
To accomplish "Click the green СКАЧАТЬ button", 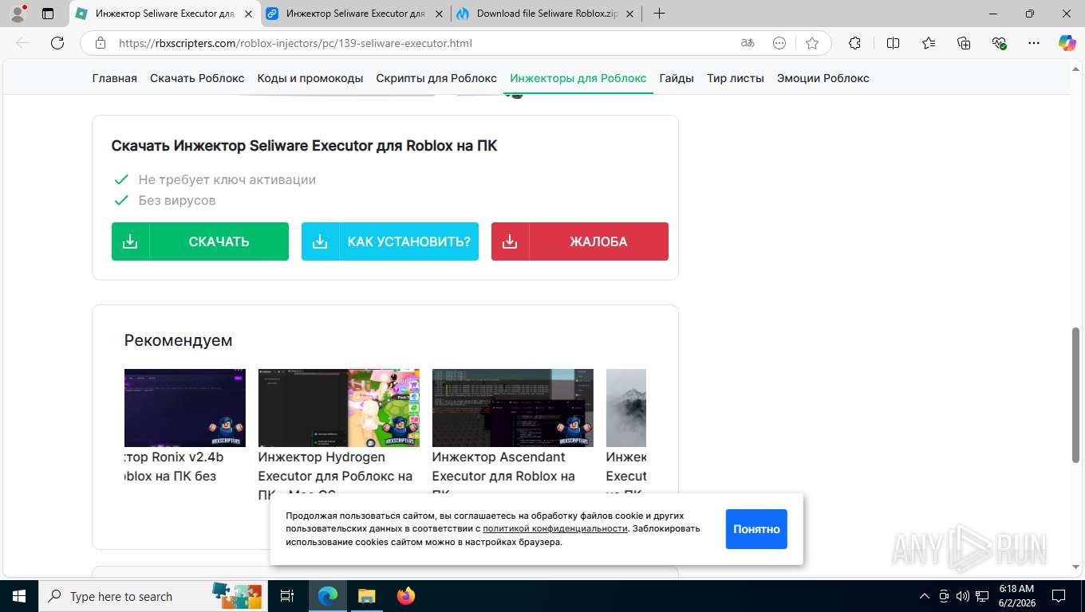I will point(200,241).
